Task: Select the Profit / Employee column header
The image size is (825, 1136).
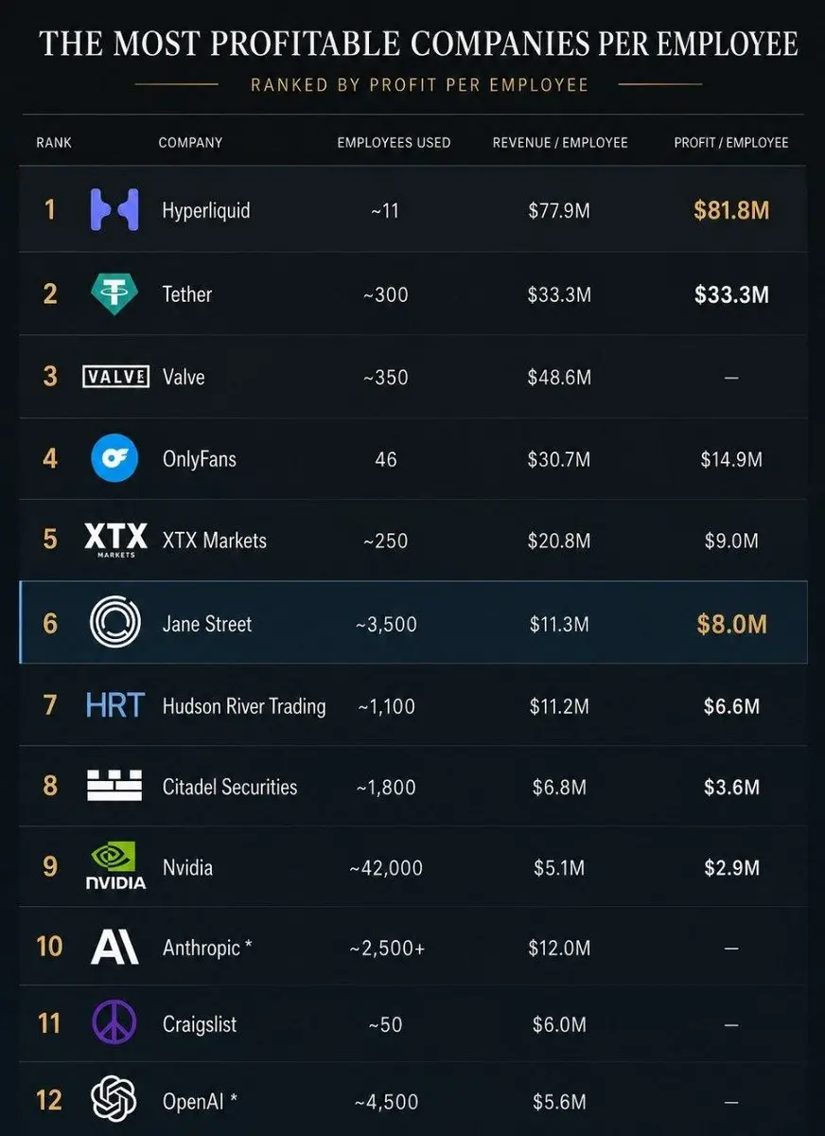Action: 731,143
